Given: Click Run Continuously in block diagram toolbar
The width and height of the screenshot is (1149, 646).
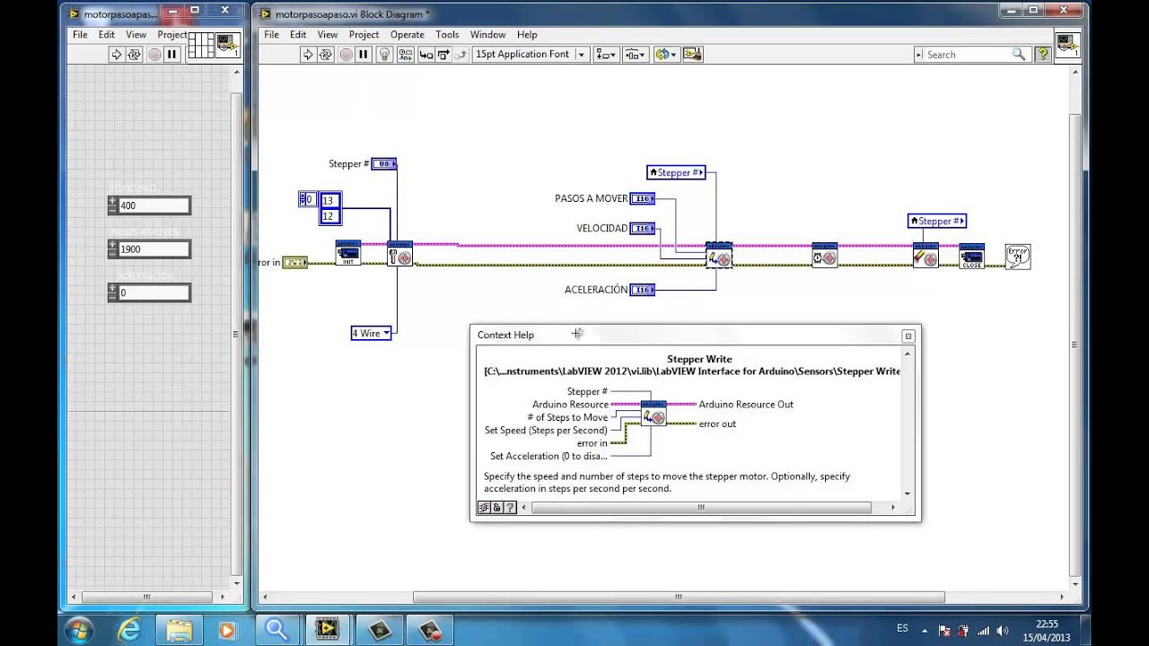Looking at the screenshot, I should [327, 55].
